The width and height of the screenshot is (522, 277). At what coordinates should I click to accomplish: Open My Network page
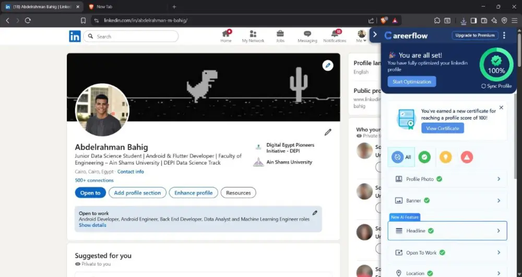pyautogui.click(x=253, y=36)
